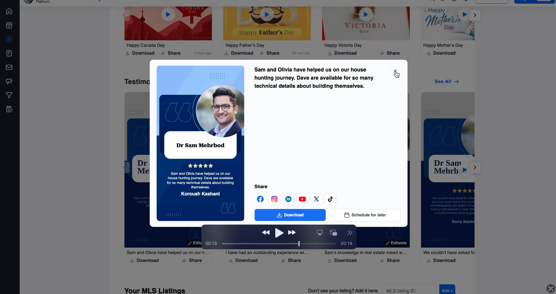Share the Happy Canada Day video
This screenshot has width=556, height=294.
171,53
